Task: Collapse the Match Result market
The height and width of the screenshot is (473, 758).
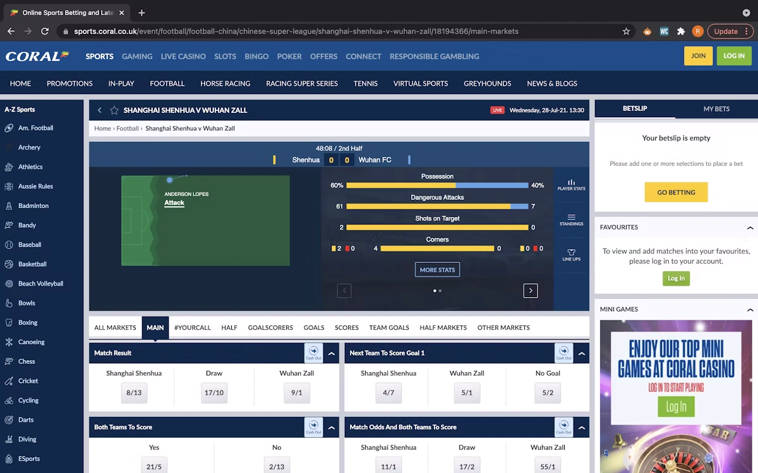Action: point(332,354)
